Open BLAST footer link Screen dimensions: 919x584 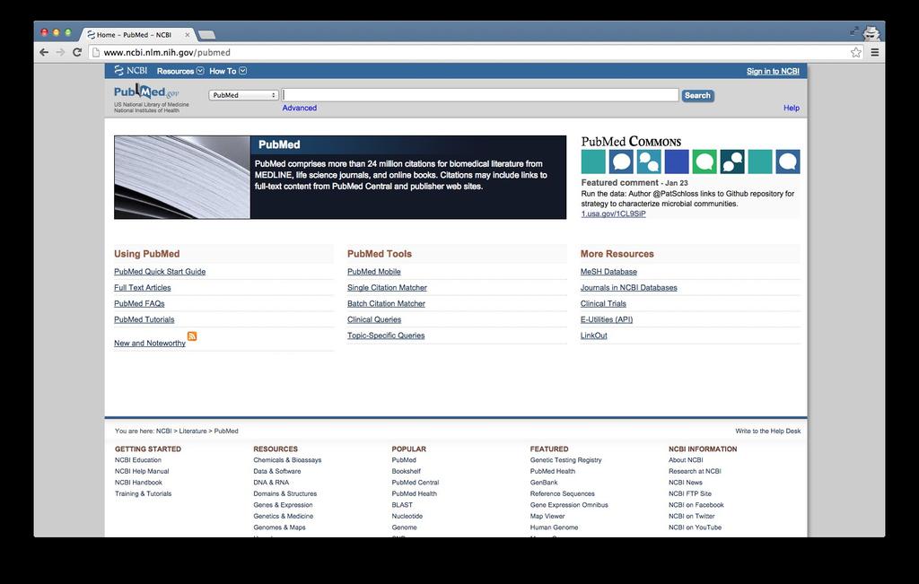[x=402, y=505]
